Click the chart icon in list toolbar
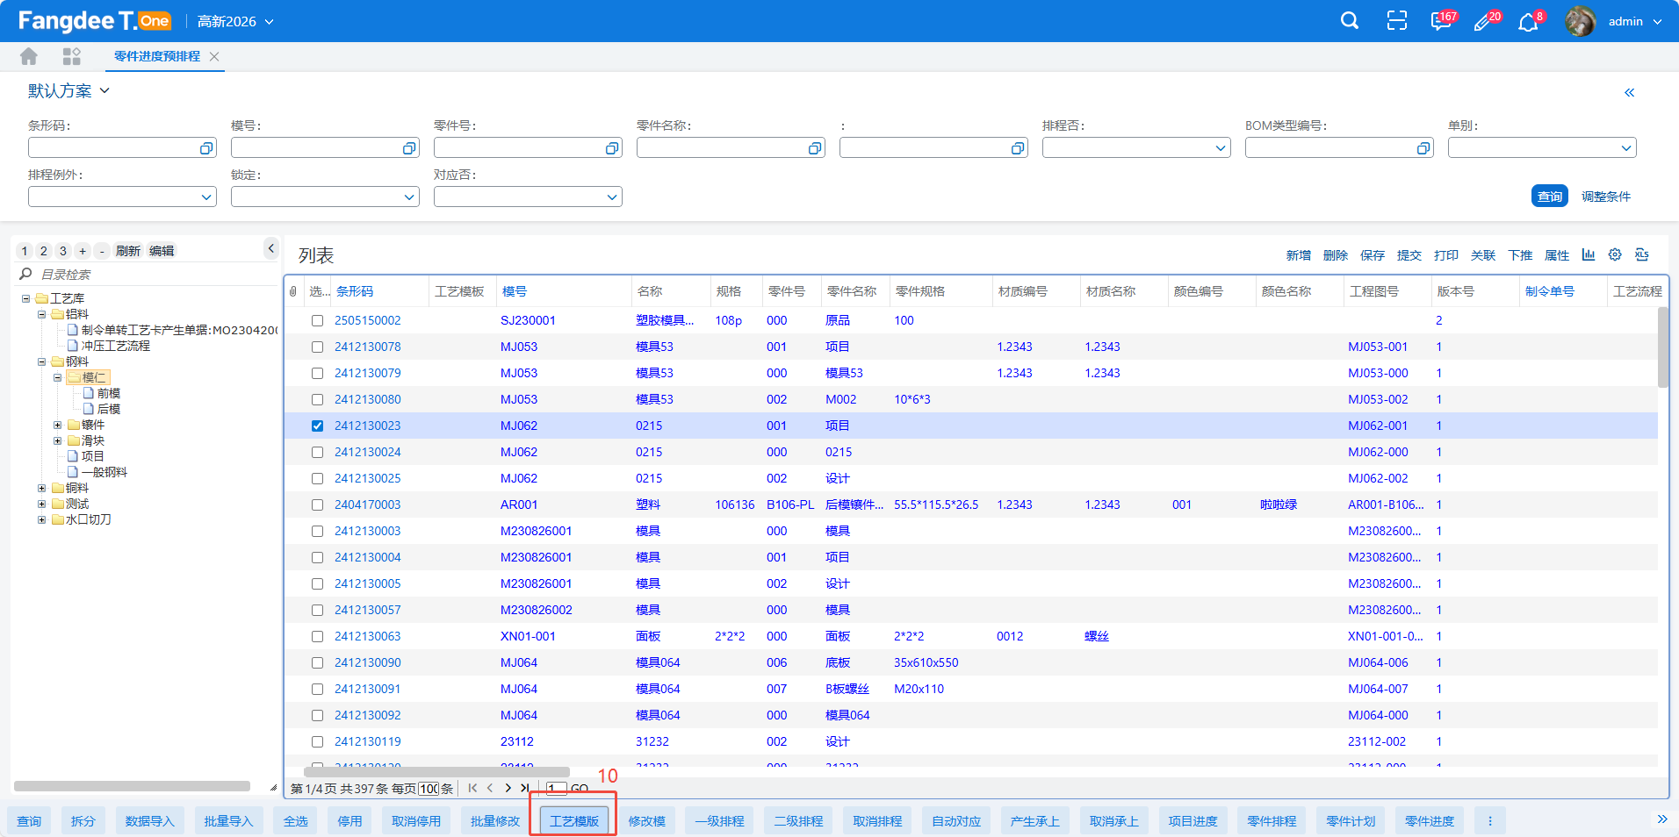Screen dimensions: 1679x837 pyautogui.click(x=1589, y=255)
